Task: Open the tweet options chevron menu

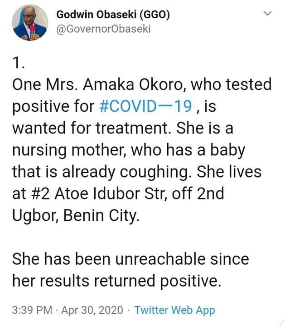Action: pyautogui.click(x=268, y=14)
